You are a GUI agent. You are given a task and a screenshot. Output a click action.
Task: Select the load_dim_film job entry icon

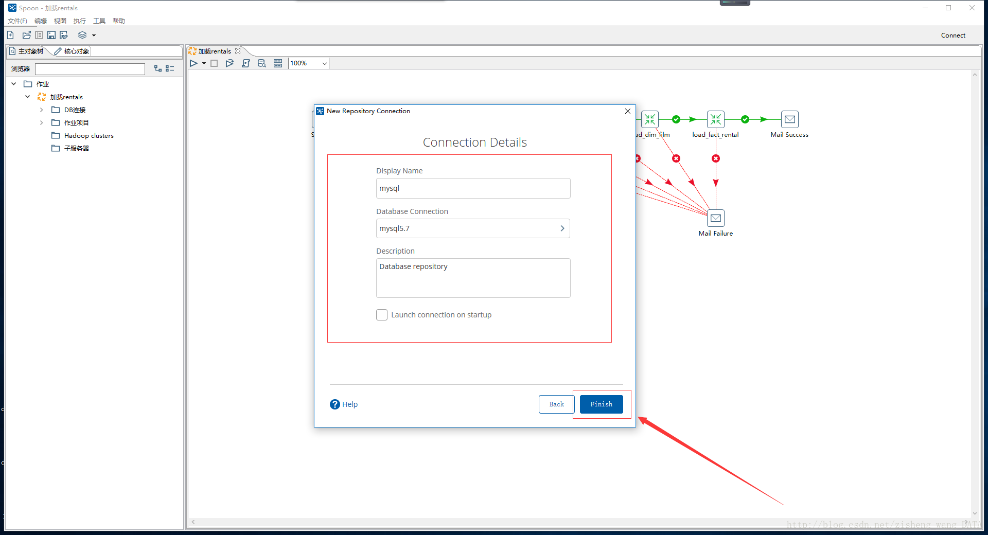pyautogui.click(x=650, y=119)
